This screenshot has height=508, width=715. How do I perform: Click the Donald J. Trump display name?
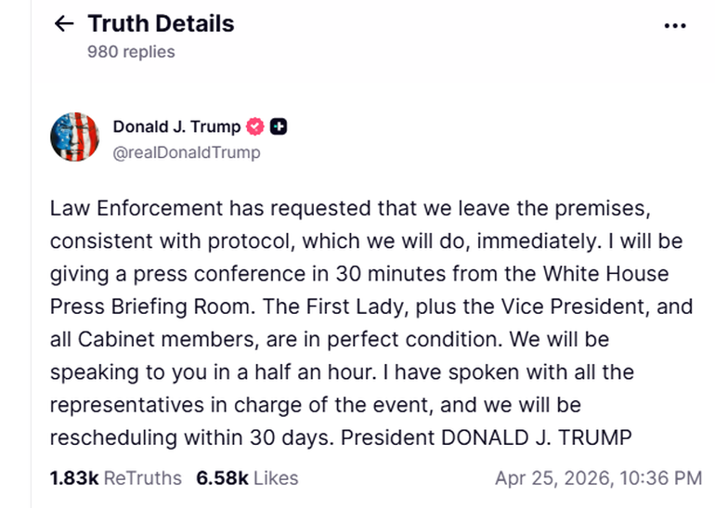click(x=176, y=127)
